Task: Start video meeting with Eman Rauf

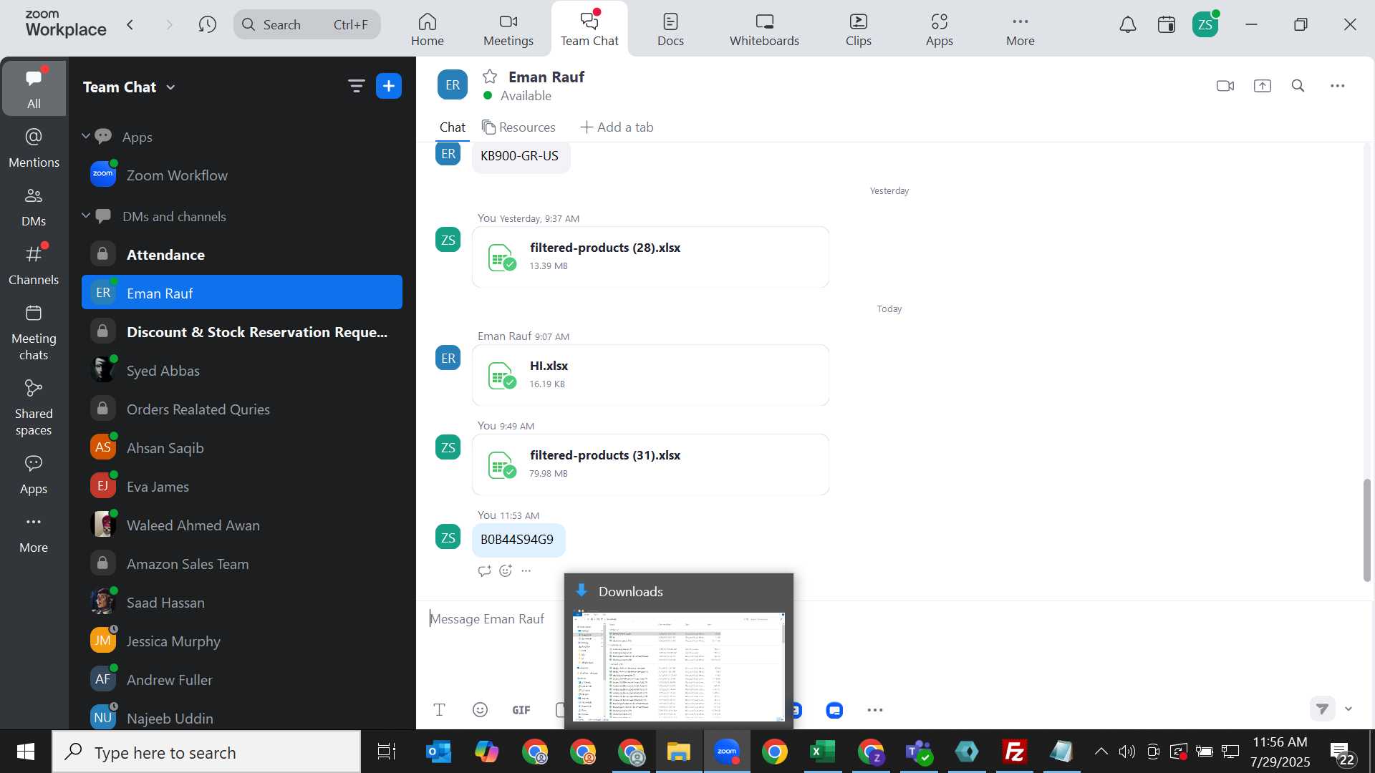Action: point(1225,86)
